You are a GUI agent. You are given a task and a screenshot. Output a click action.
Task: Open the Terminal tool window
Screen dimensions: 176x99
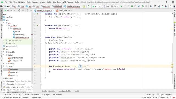pyautogui.click(x=57, y=95)
